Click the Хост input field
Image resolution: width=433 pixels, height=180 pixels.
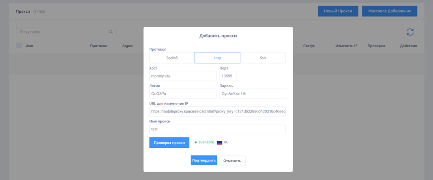[183, 76]
